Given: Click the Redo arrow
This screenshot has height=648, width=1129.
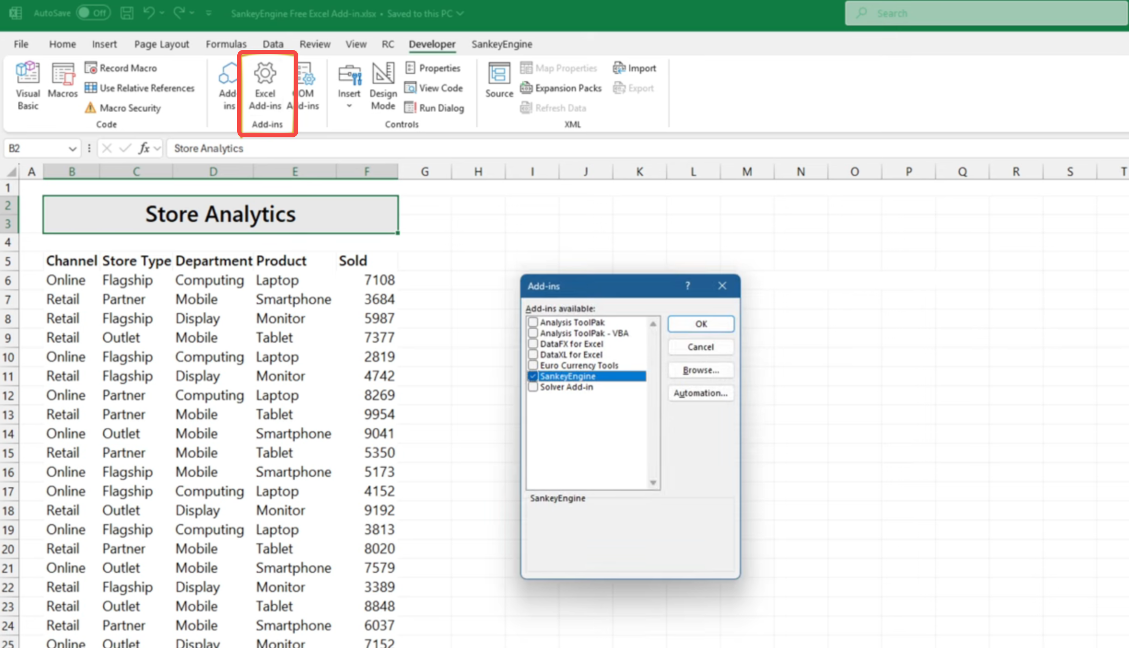Looking at the screenshot, I should 179,13.
